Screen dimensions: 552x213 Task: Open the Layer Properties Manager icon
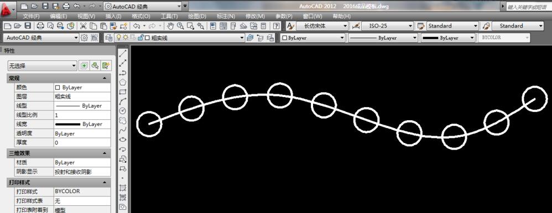click(109, 38)
